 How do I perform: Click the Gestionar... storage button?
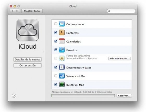(x=124, y=96)
